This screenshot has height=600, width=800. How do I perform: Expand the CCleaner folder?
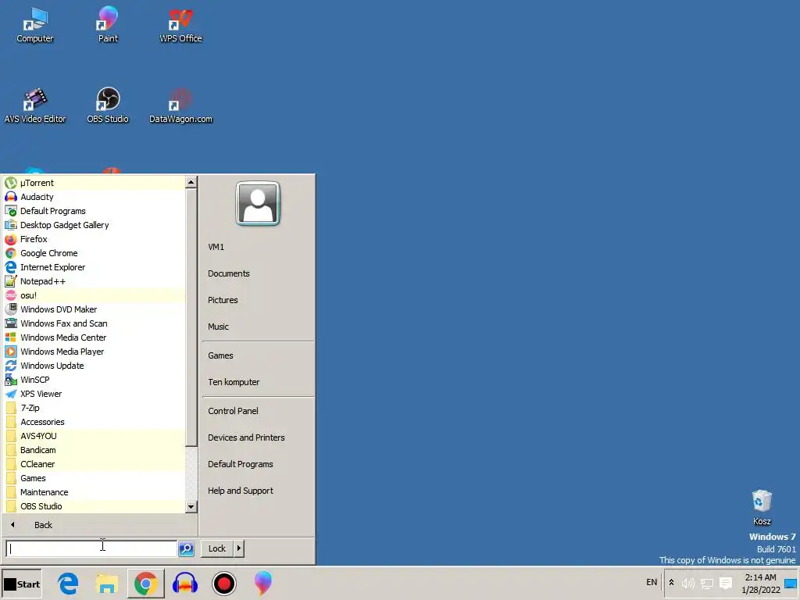point(95,464)
